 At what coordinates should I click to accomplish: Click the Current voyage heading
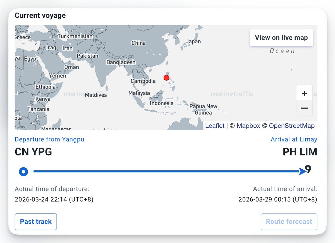[40, 15]
